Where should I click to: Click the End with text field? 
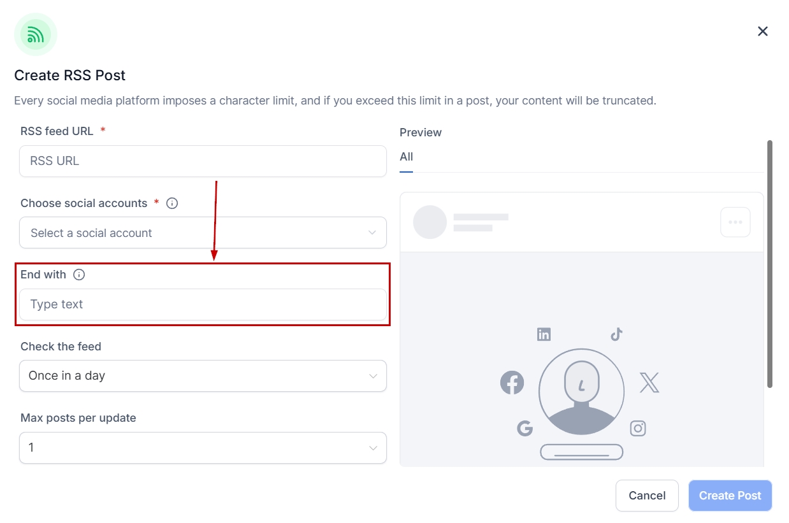click(x=203, y=304)
